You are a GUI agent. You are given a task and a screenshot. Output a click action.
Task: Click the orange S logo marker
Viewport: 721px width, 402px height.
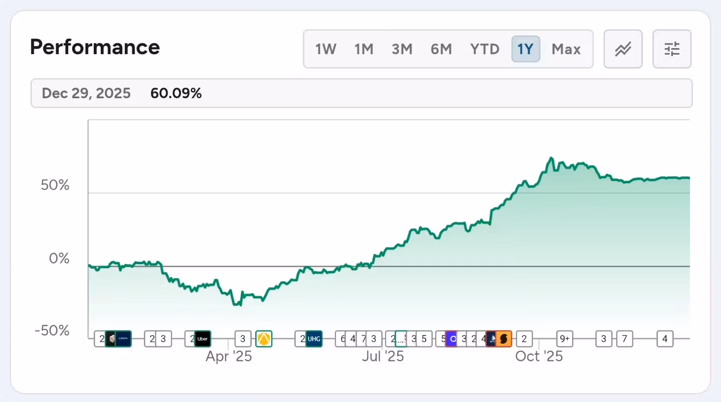point(504,339)
